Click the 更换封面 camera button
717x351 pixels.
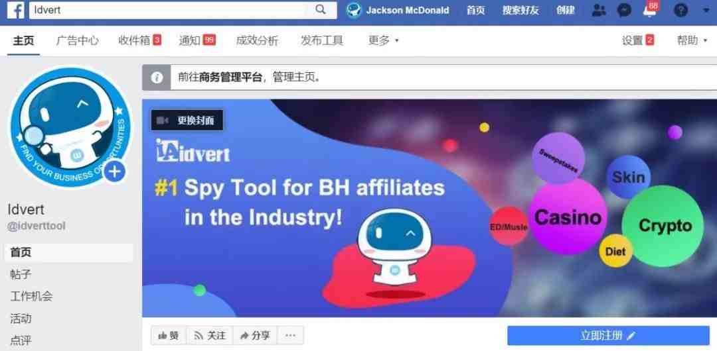(187, 121)
